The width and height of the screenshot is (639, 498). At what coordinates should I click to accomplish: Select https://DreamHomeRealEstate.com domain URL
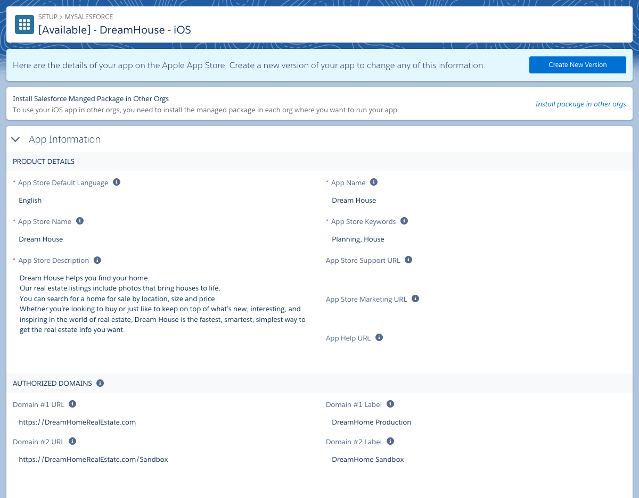77,422
